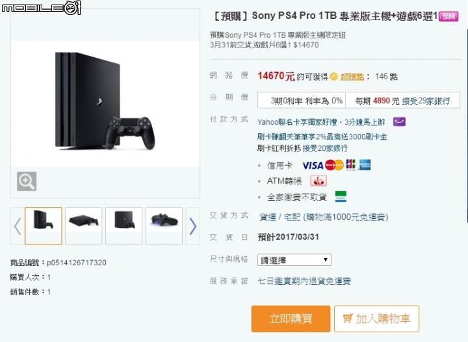Click the 立即購買 buy now button

pos(291,319)
